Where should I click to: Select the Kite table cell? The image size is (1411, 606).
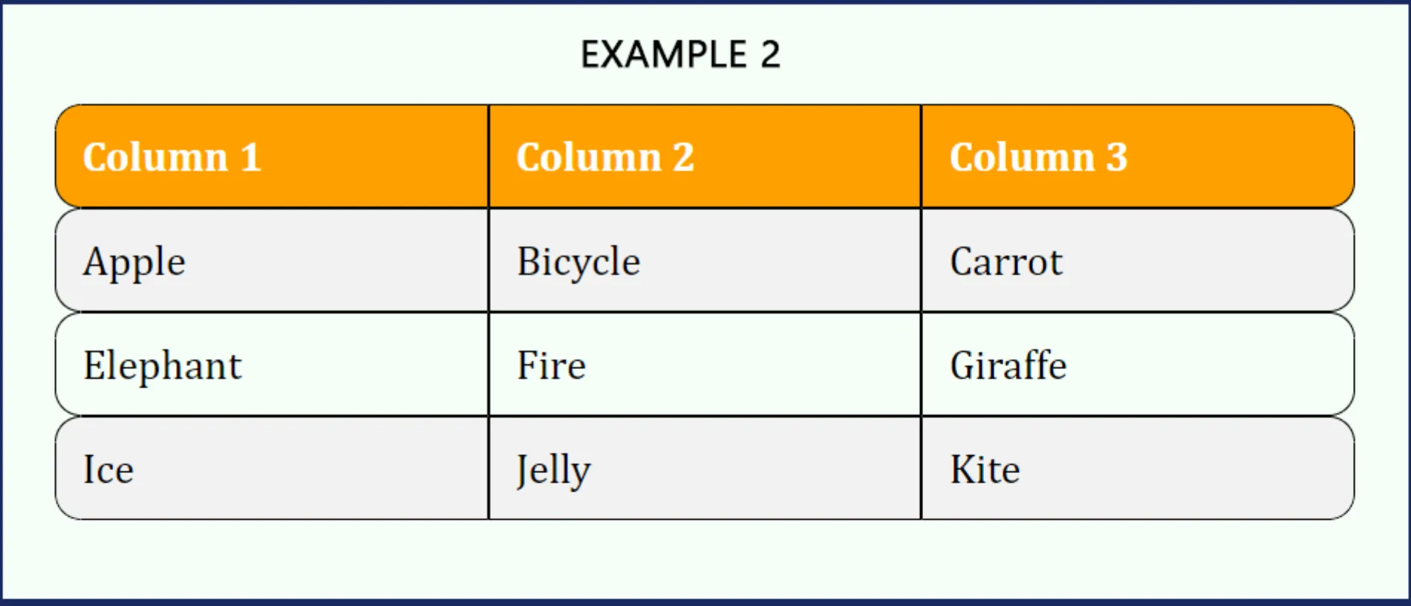click(1136, 469)
